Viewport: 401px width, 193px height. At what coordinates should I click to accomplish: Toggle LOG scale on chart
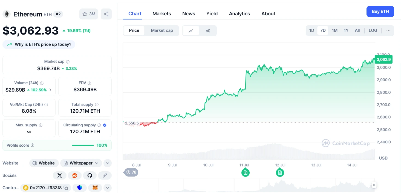click(373, 30)
